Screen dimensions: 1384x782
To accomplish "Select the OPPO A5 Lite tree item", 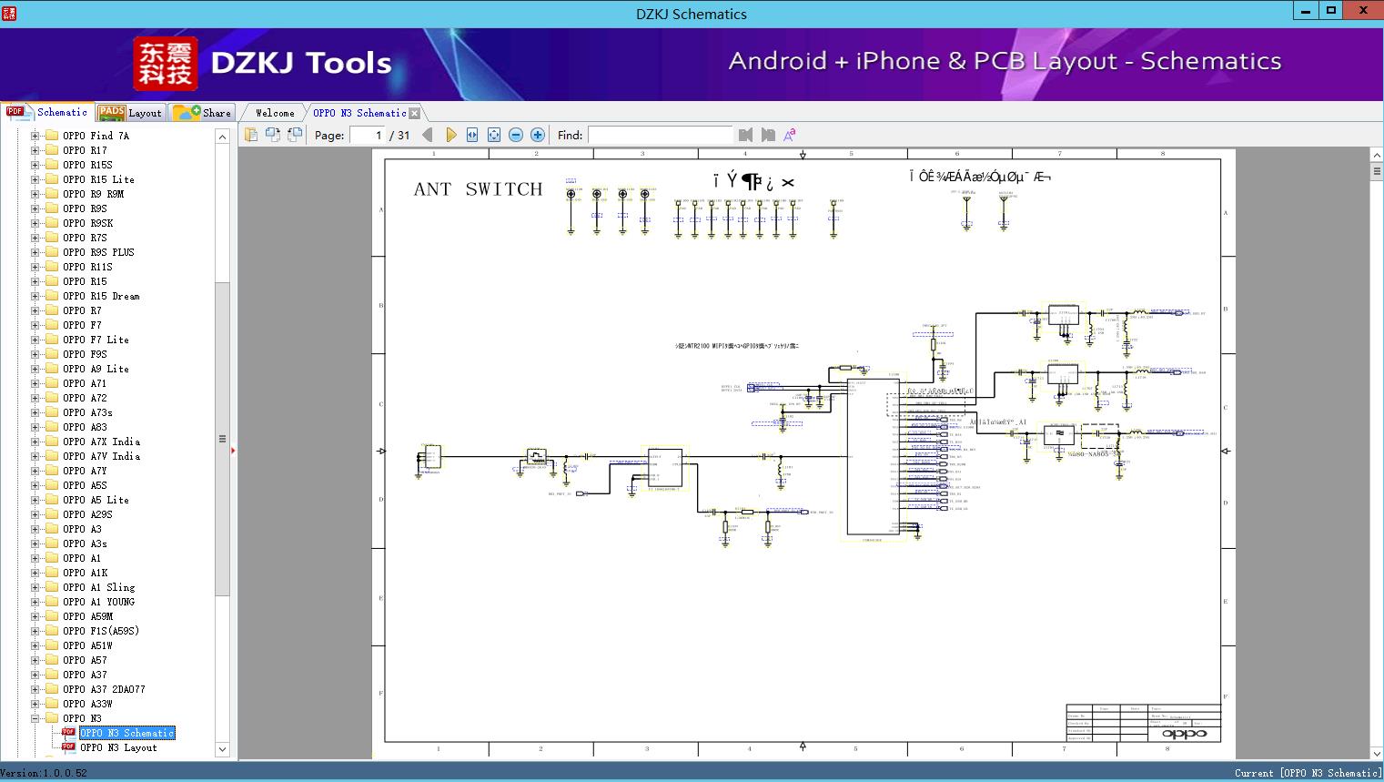I will (96, 500).
